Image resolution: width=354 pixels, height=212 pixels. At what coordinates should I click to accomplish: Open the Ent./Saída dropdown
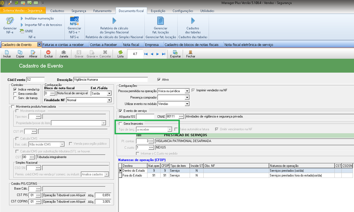pos(109,93)
